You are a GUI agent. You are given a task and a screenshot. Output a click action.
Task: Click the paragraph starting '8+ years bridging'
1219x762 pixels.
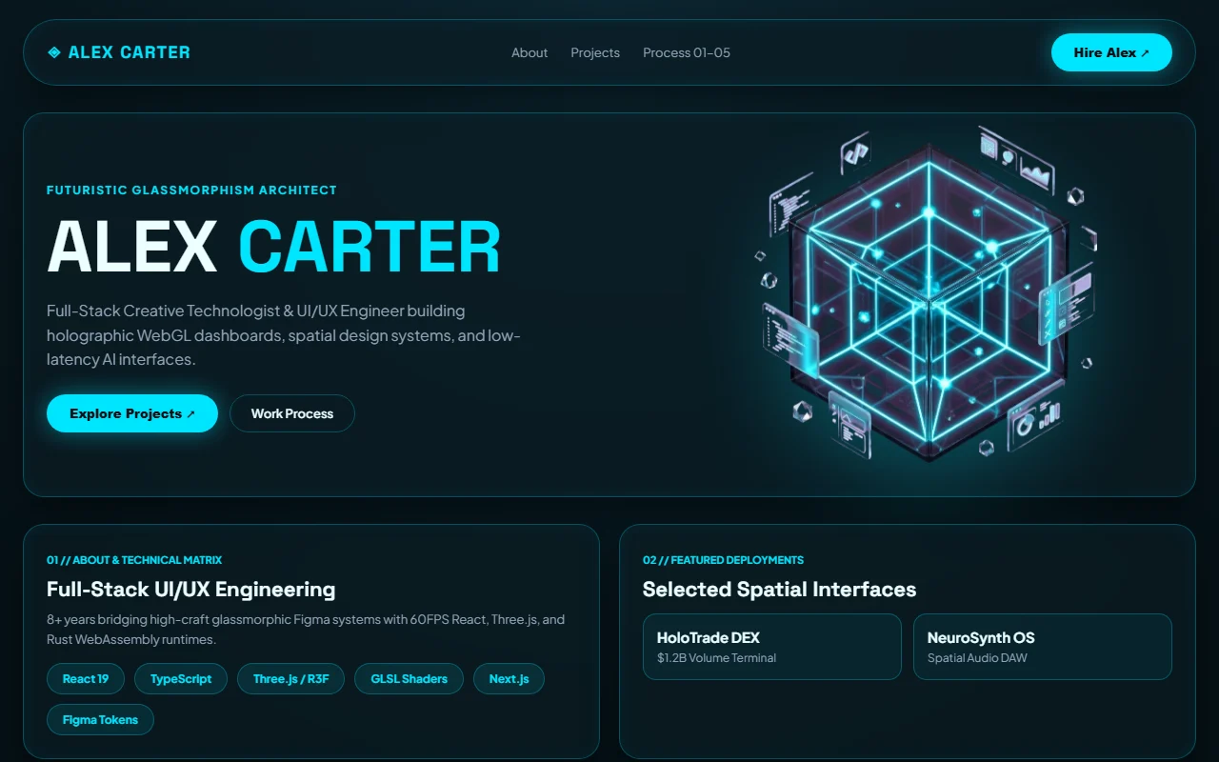(x=306, y=630)
